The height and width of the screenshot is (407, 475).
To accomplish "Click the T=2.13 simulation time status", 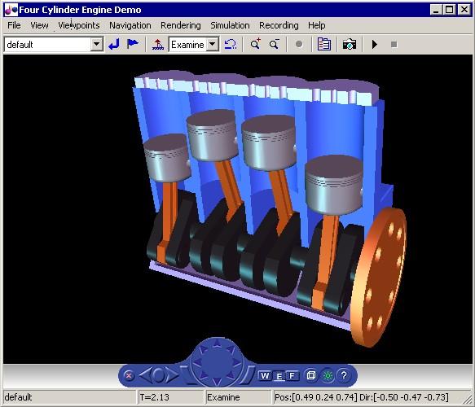I will click(170, 397).
